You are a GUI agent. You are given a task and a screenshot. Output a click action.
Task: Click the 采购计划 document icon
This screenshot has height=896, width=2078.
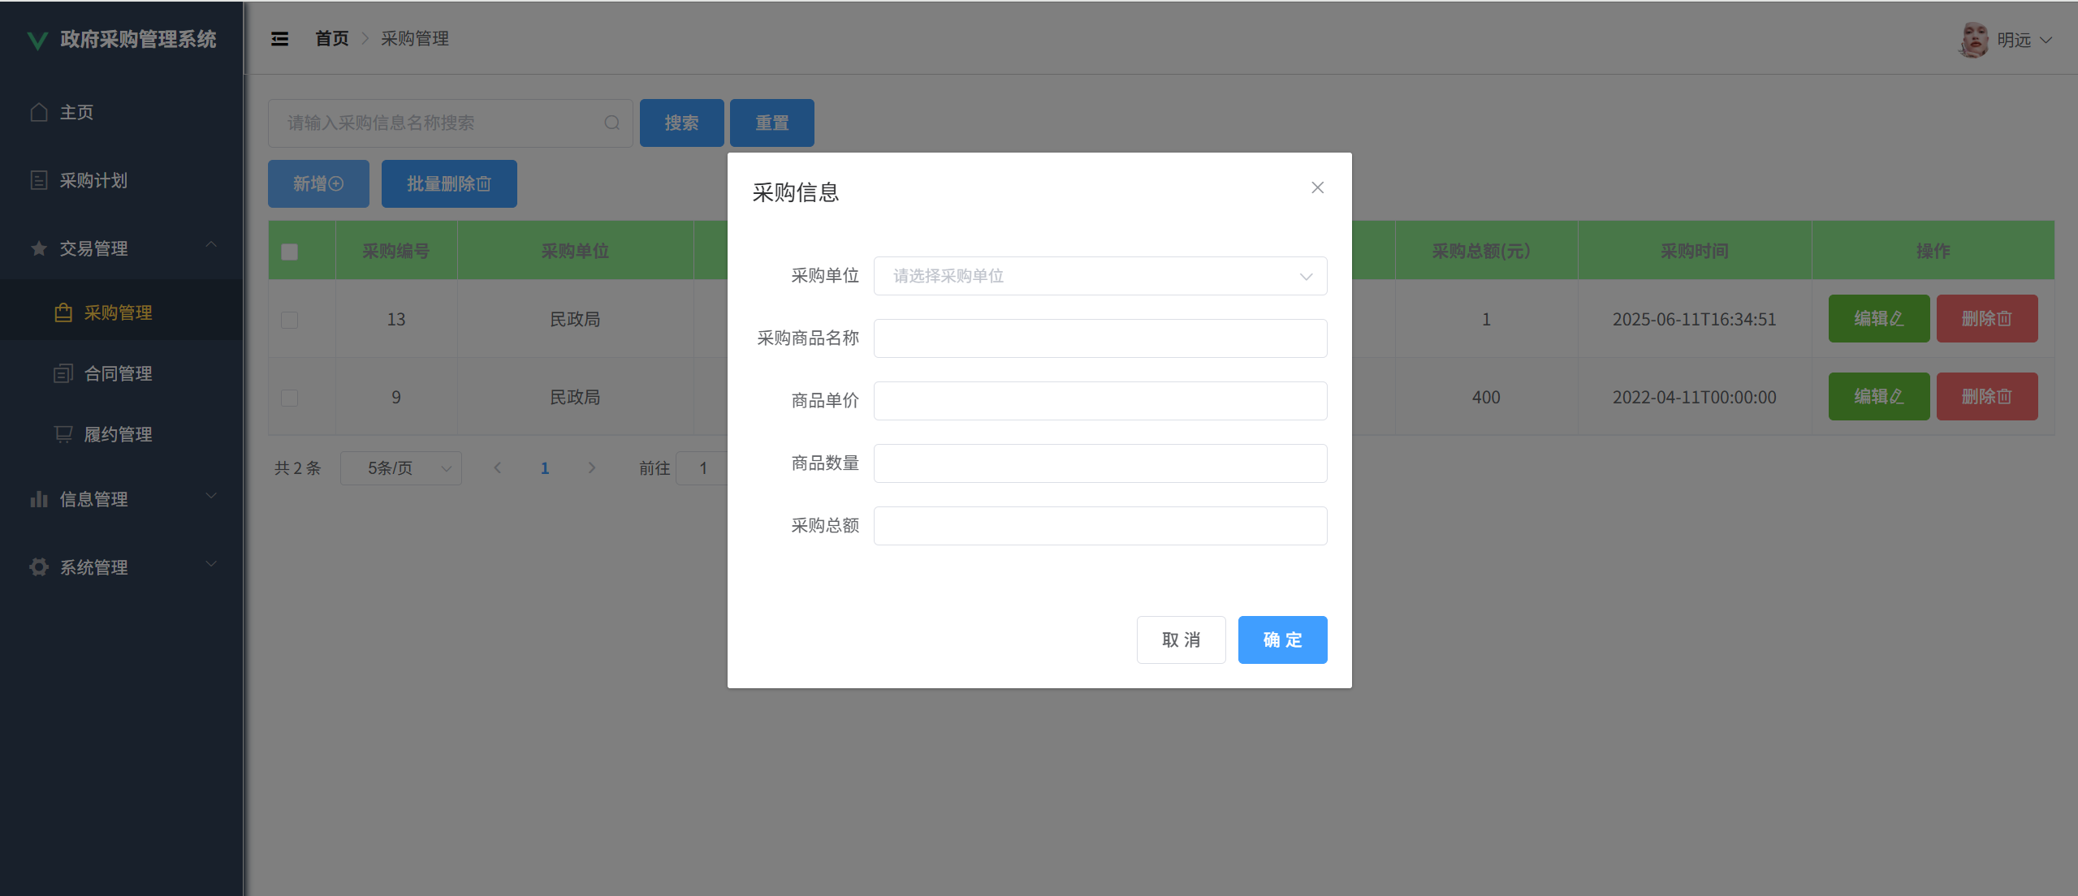(x=39, y=180)
